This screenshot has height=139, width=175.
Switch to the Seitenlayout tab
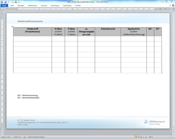[32, 5]
